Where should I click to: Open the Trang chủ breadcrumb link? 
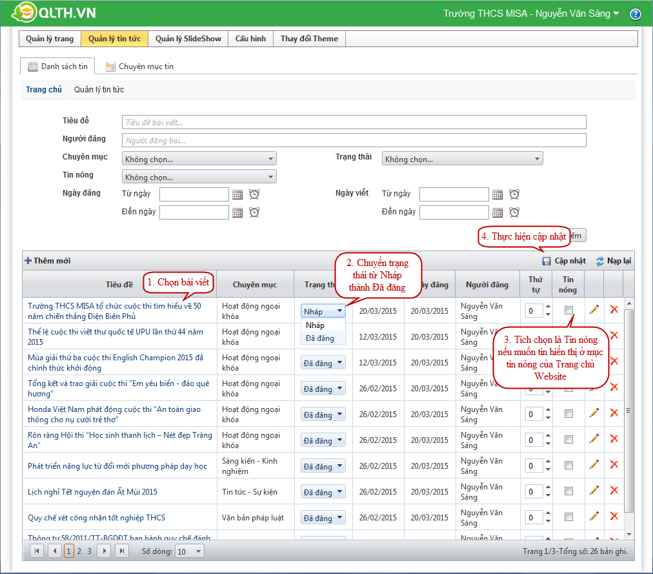pyautogui.click(x=44, y=90)
